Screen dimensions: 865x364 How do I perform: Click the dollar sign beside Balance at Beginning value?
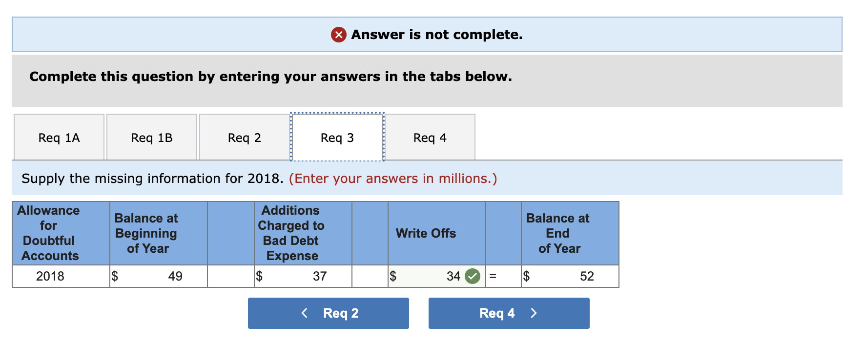point(115,276)
